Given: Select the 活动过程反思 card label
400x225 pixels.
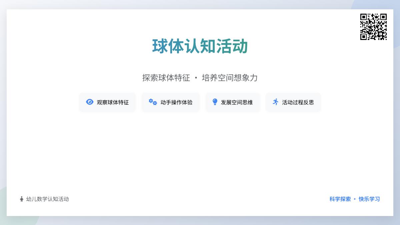Looking at the screenshot, I should tap(298, 102).
